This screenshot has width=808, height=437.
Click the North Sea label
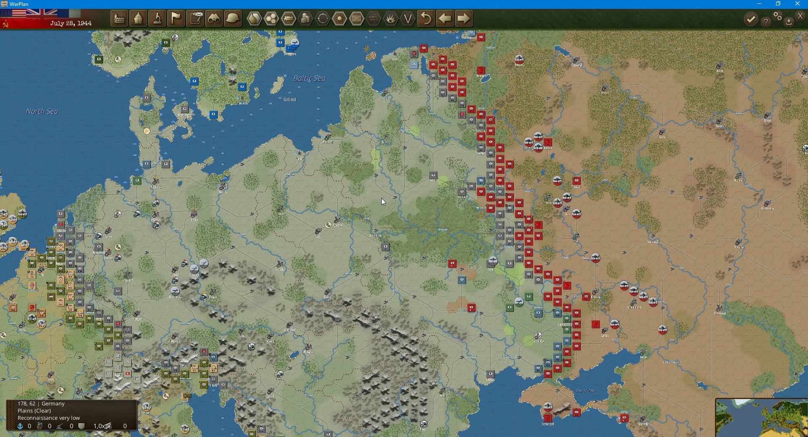tap(42, 111)
